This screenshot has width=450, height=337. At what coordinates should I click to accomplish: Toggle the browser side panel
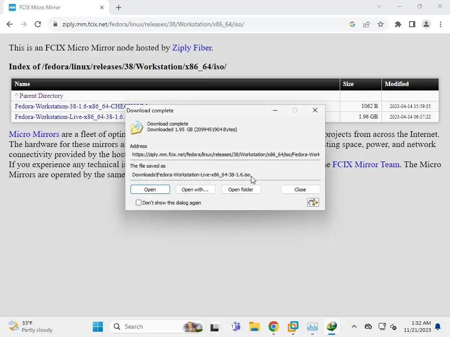412,25
